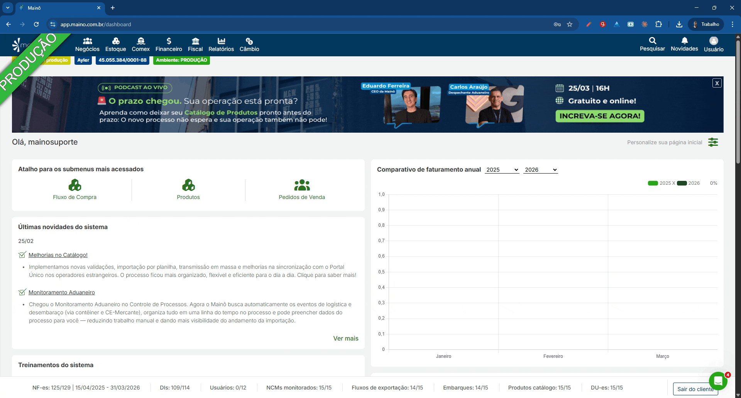Open the page personalization sliders icon
This screenshot has width=741, height=398.
(x=713, y=142)
